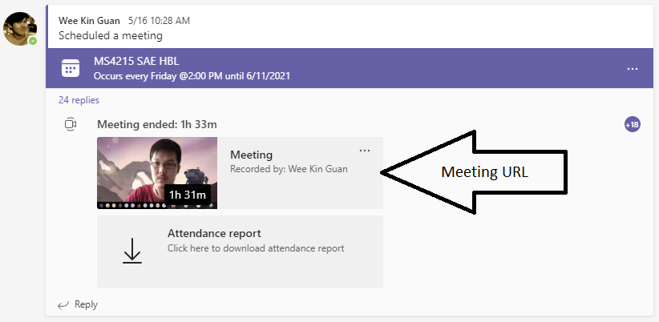Click the 1h 31m duration badge
The height and width of the screenshot is (322, 659).
(187, 195)
